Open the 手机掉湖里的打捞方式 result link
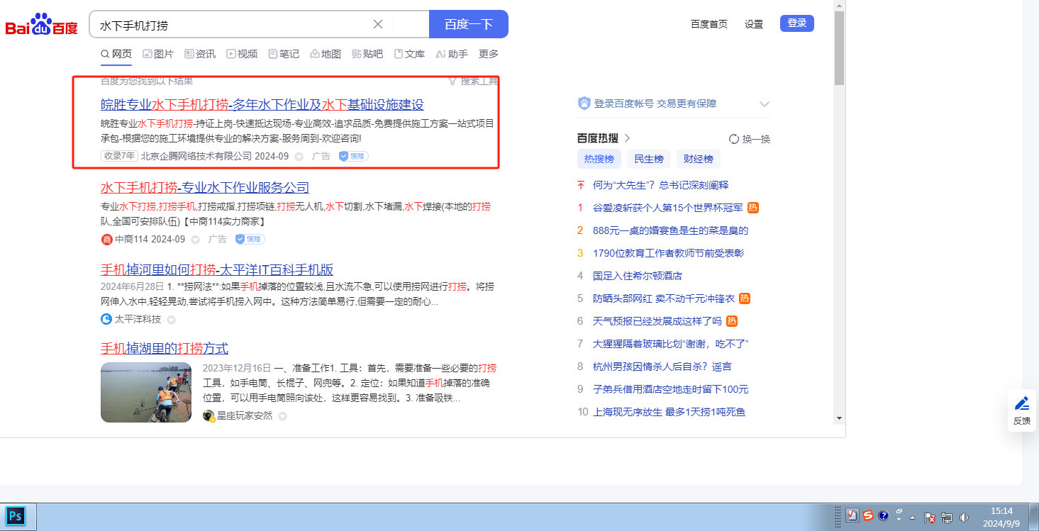Viewport: 1039px width, 531px height. coord(165,348)
